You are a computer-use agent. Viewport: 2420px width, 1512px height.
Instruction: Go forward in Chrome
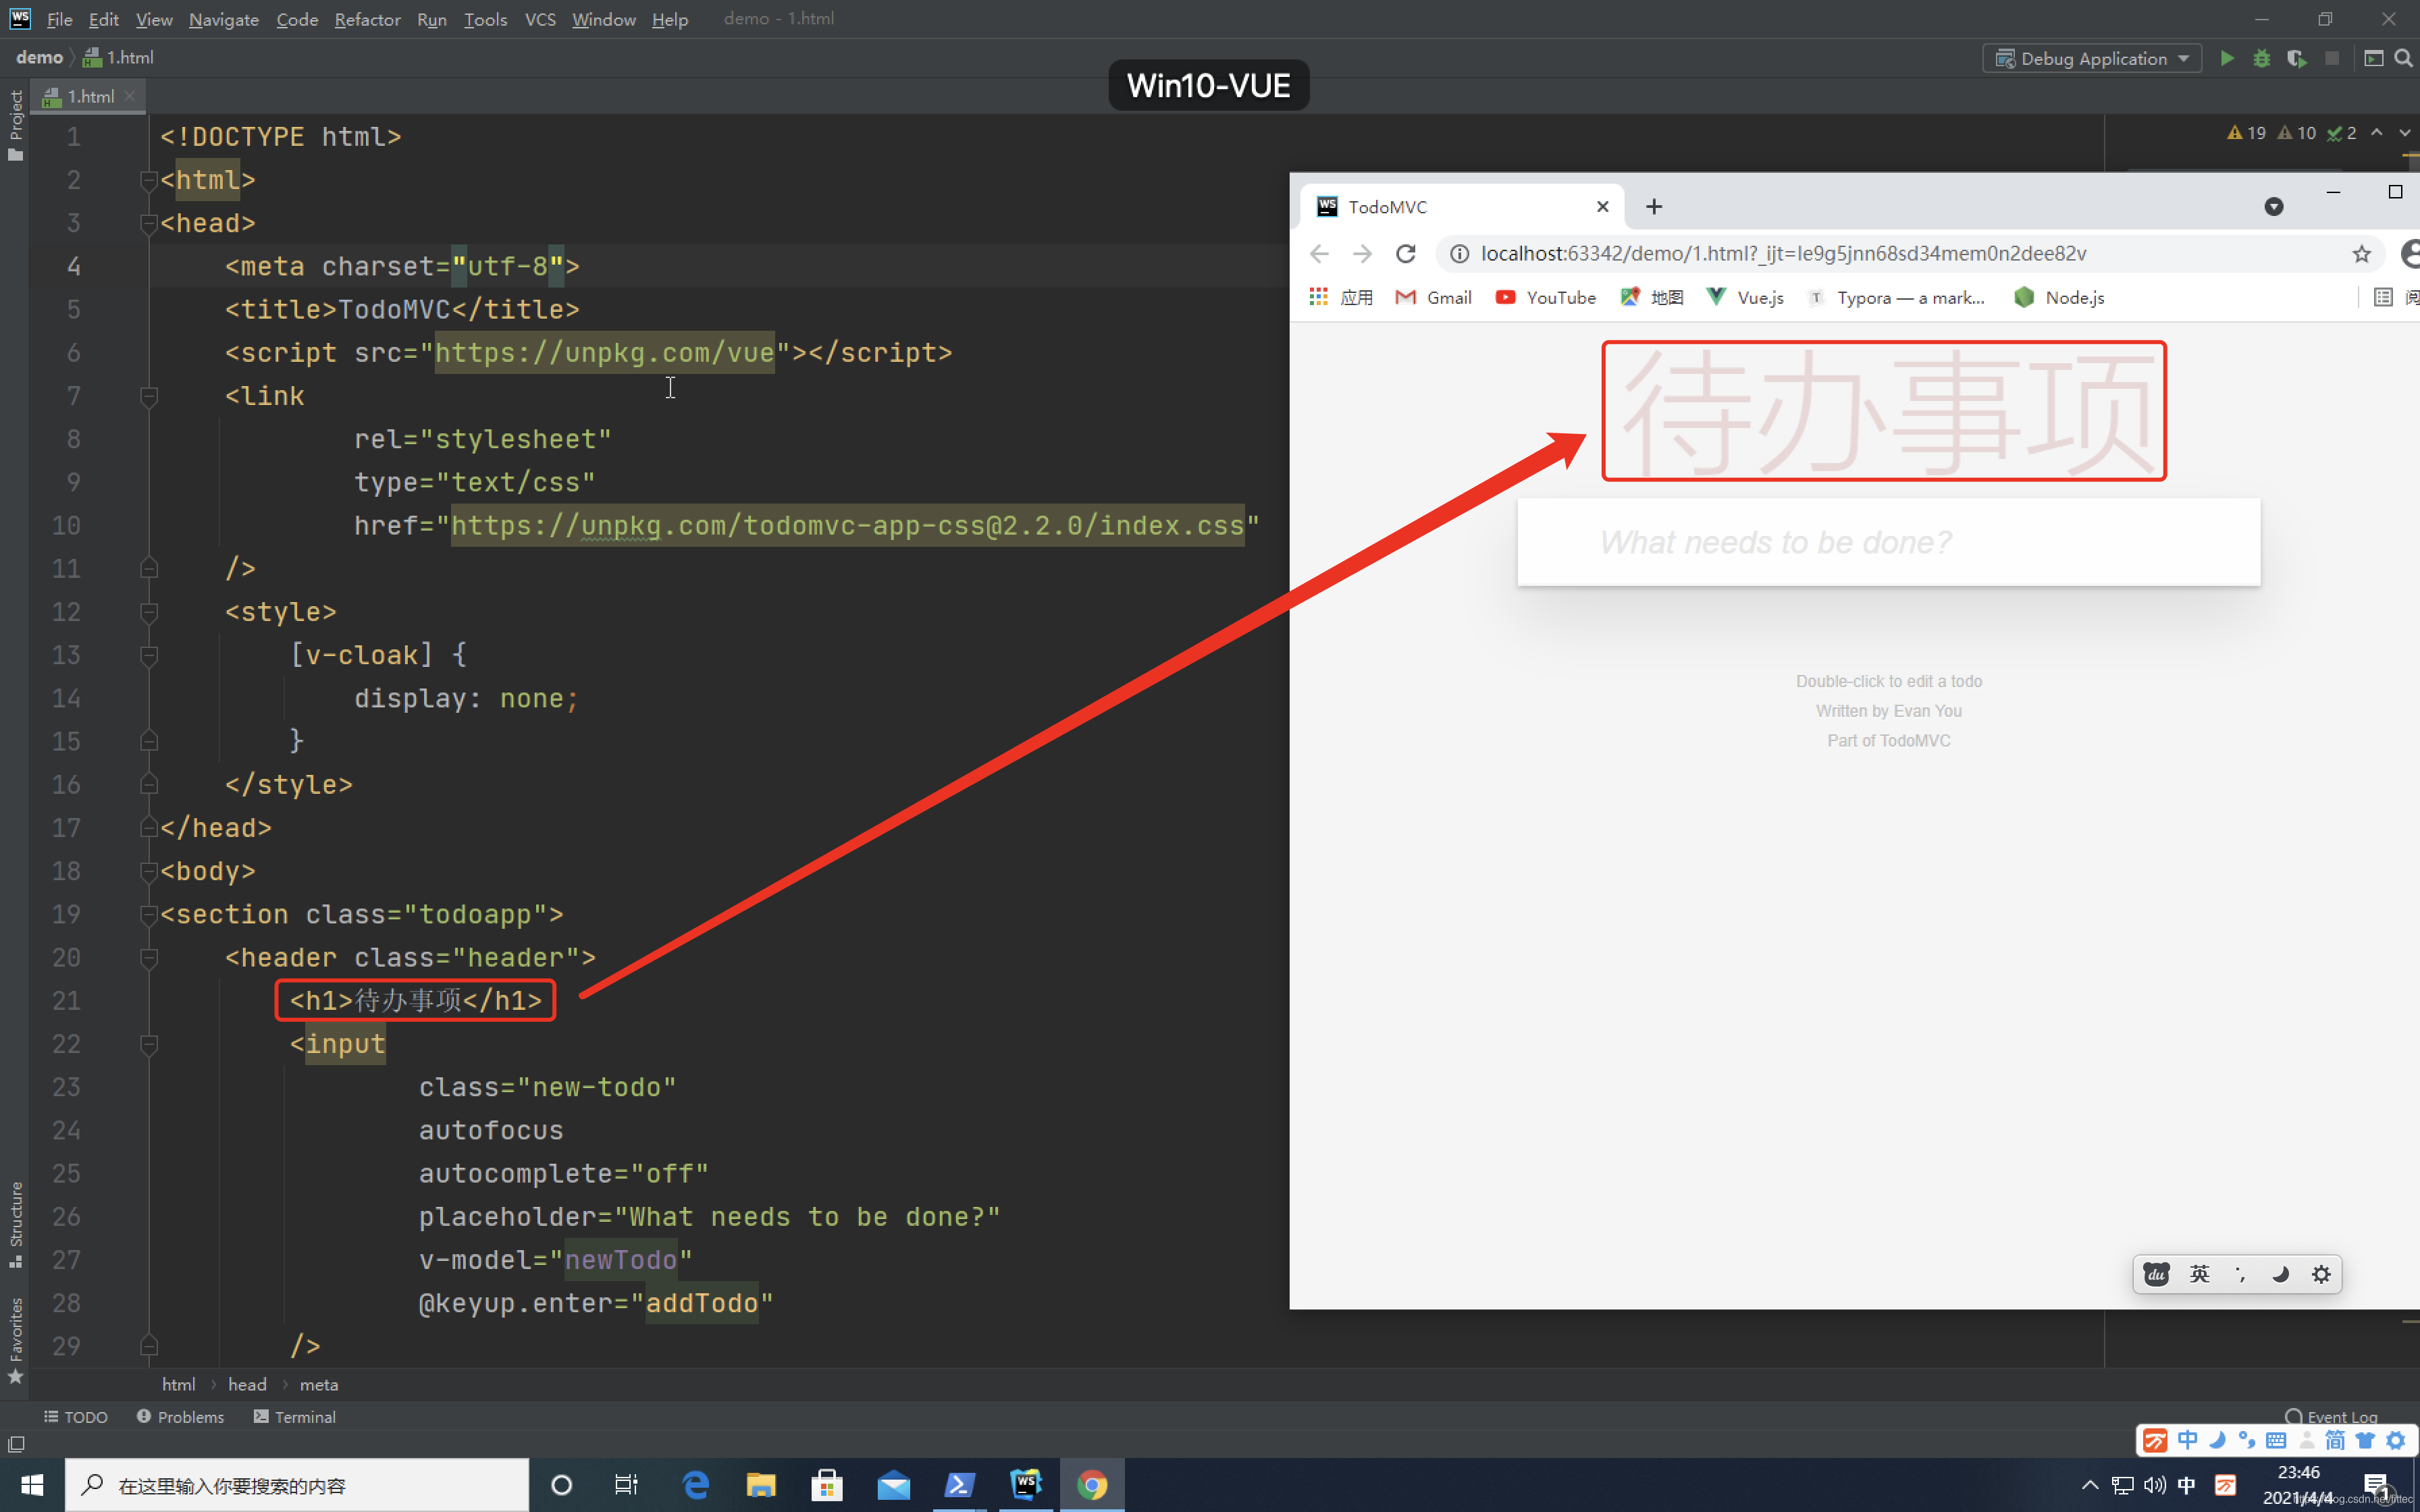(x=1362, y=254)
